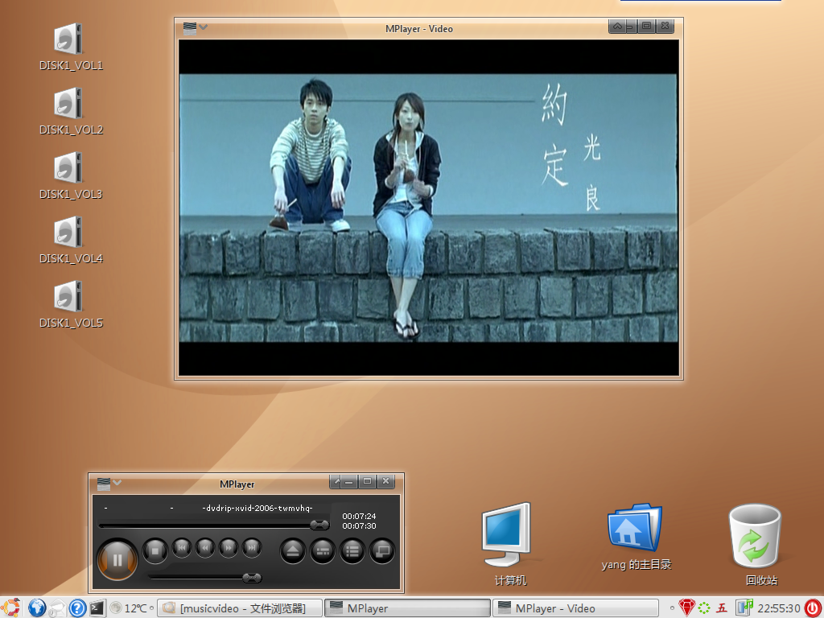
Task: Select the 回收站 trash icon
Action: 756,545
